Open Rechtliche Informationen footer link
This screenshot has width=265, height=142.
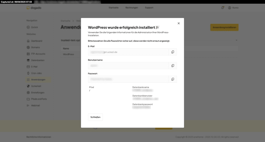pyautogui.click(x=39, y=137)
